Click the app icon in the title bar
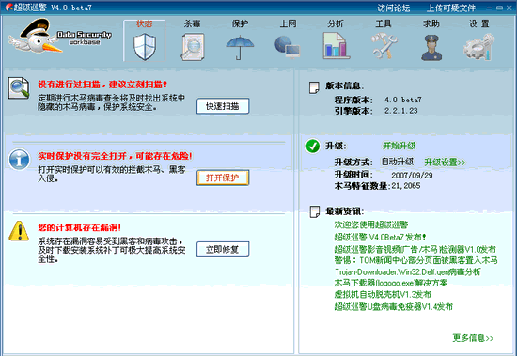Viewport: 517px width, 356px height. 8,8
